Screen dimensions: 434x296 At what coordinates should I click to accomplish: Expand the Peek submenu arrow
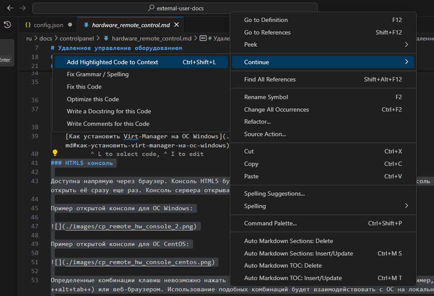[x=406, y=45]
